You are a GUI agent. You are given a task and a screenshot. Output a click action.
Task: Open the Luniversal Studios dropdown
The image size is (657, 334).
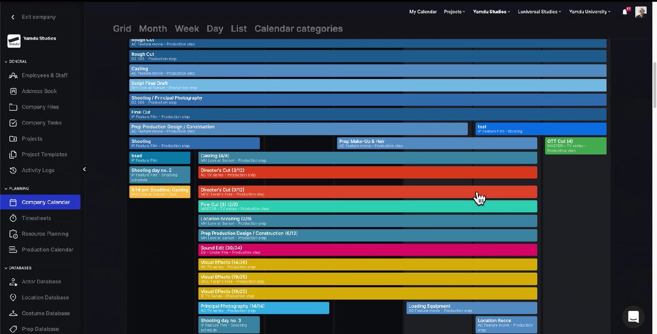[540, 11]
